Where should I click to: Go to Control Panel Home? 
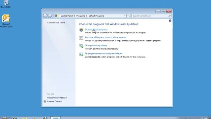pyautogui.click(x=56, y=23)
